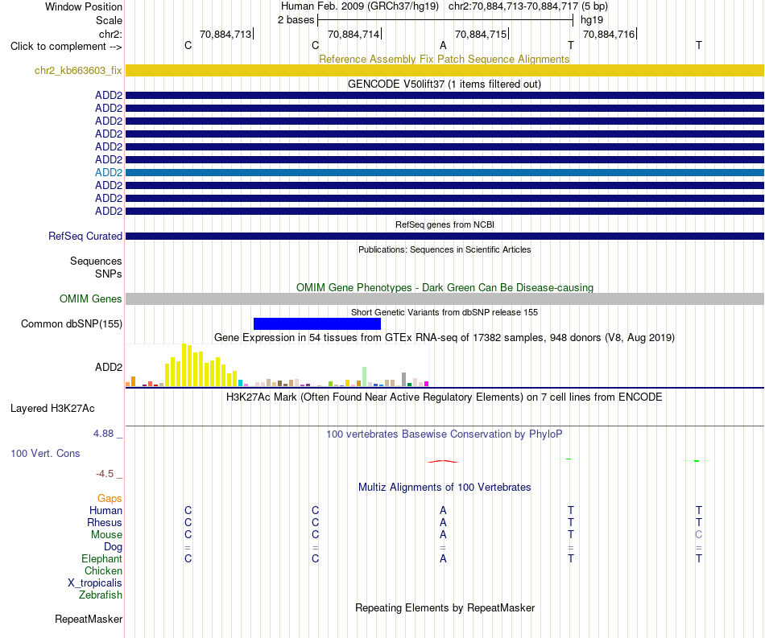Open Repeating Elements by RepeatMasker title
This screenshot has width=765, height=638.
445,607
